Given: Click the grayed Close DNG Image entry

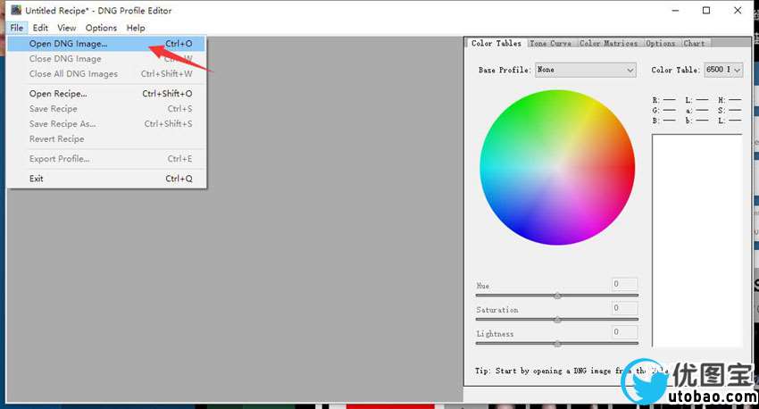Looking at the screenshot, I should pos(106,59).
